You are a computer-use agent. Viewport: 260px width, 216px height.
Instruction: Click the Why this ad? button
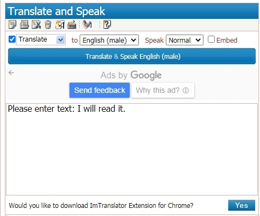163,90
